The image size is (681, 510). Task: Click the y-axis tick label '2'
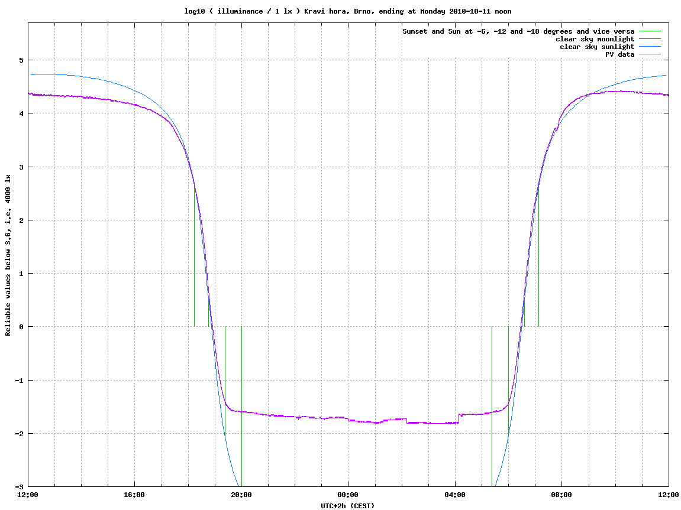click(x=21, y=220)
